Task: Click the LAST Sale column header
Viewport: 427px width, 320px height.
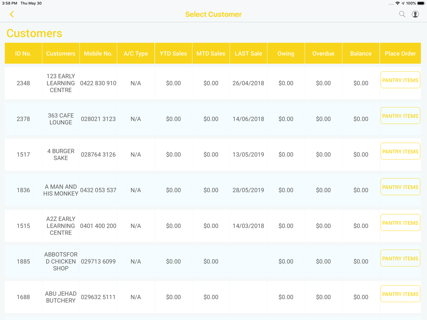Action: pos(248,53)
